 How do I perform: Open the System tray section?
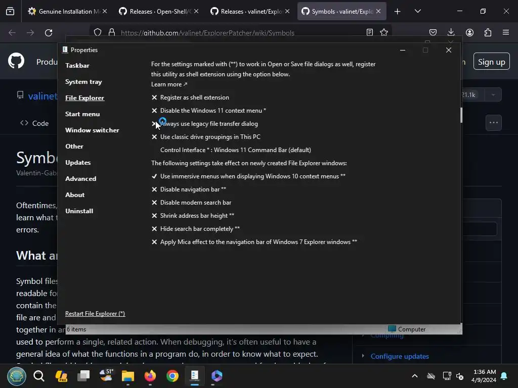tap(83, 81)
